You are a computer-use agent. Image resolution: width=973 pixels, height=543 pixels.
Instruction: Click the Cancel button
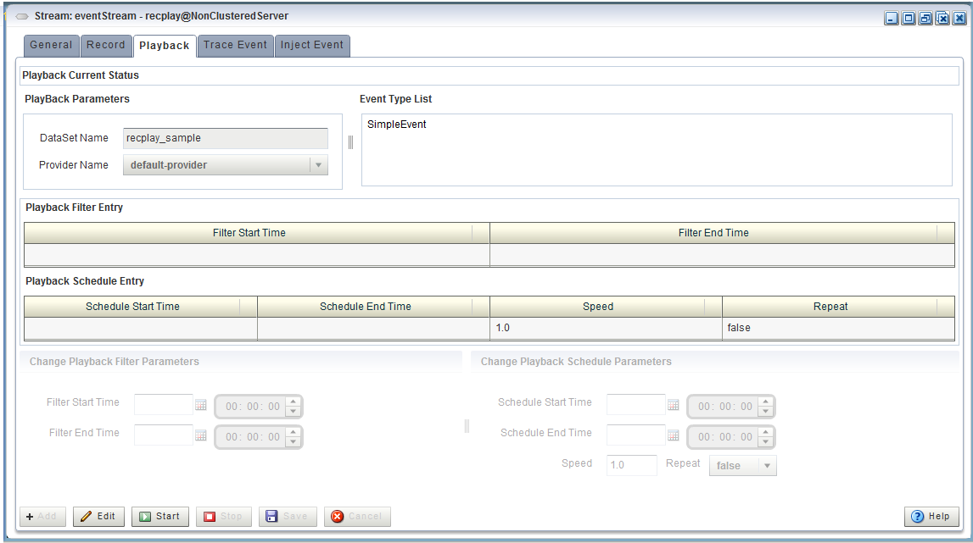[357, 517]
